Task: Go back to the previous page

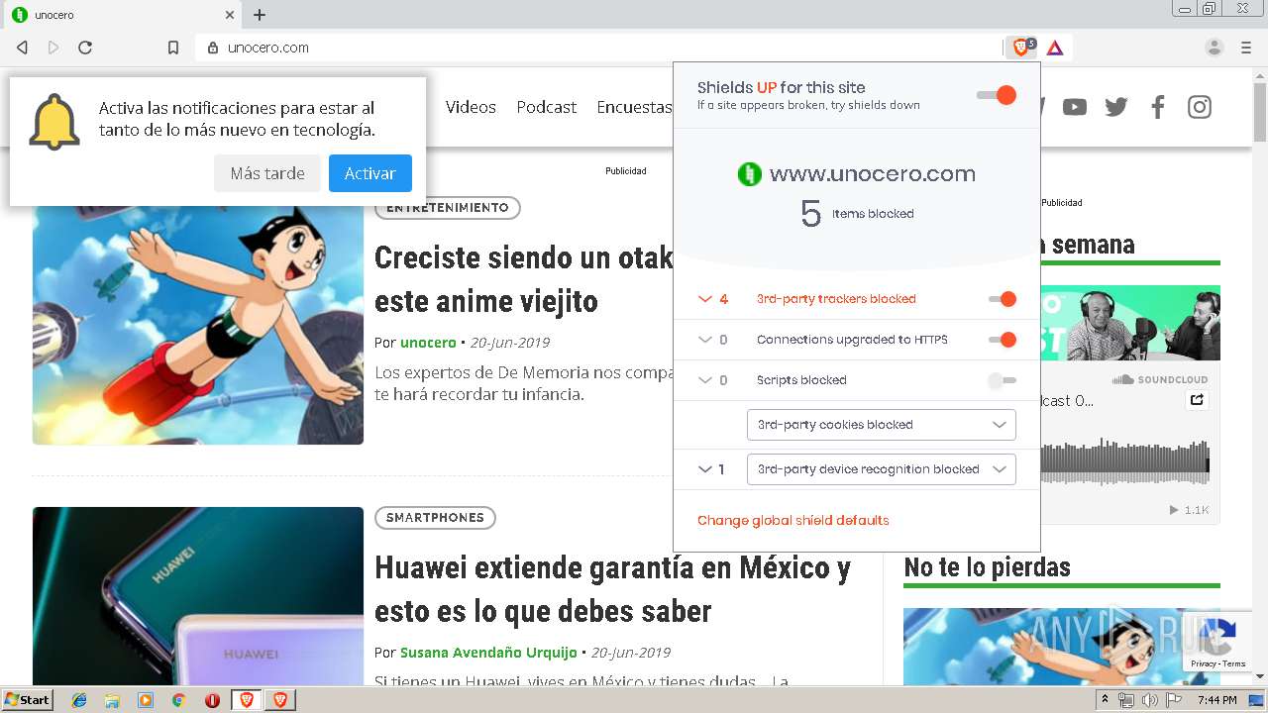Action: 22,48
